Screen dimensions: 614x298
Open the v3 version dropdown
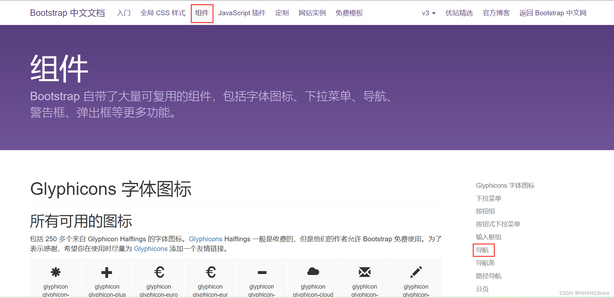click(429, 13)
